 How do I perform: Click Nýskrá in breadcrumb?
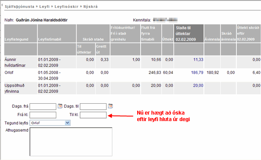click(x=90, y=6)
